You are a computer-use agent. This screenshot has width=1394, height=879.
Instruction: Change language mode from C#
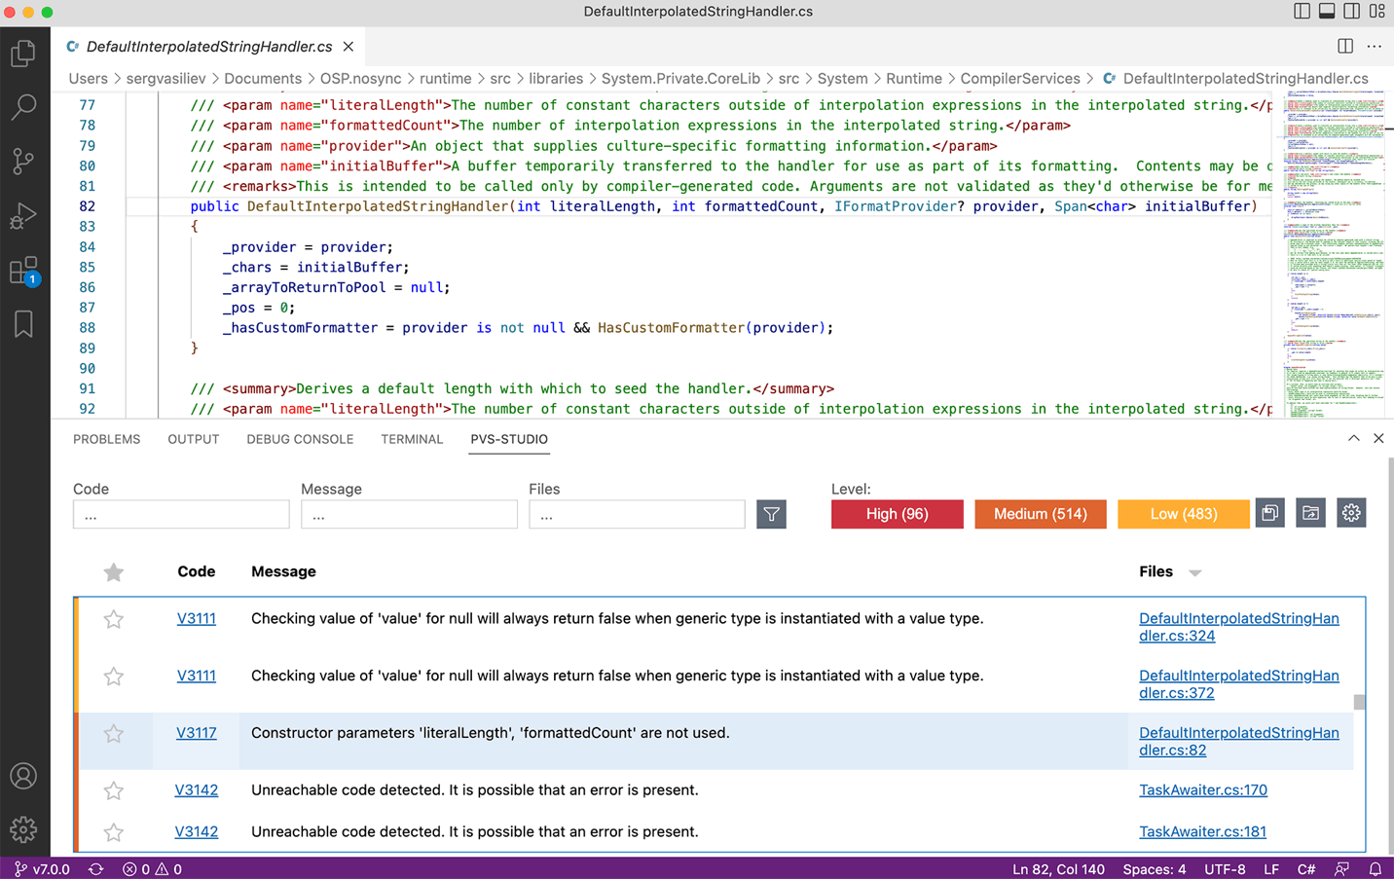1305,868
